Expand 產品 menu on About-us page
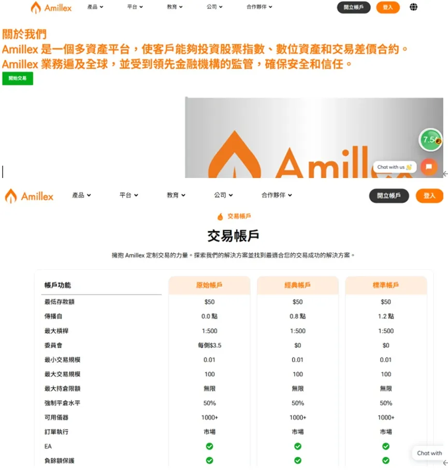The width and height of the screenshot is (448, 470). (95, 7)
